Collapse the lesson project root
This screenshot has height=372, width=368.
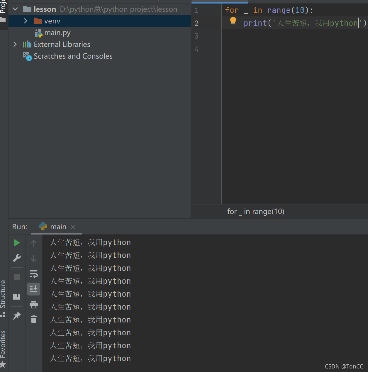coord(16,9)
